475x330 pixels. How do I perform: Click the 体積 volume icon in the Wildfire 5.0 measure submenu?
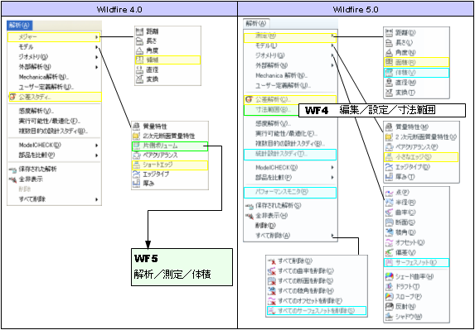pos(389,73)
